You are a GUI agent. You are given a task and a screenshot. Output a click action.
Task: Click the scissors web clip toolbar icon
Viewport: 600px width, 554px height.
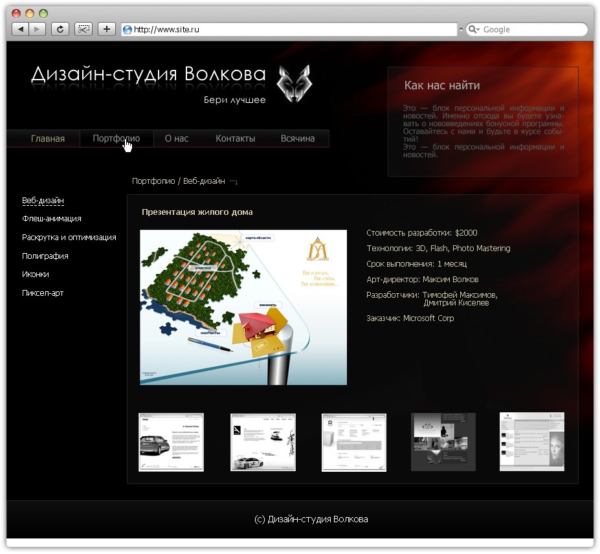coord(83,29)
